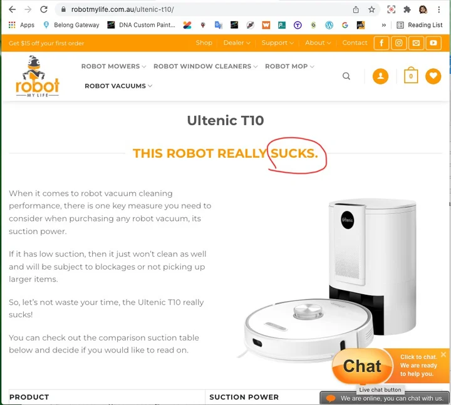Expand the Robot Vacuums menu
This screenshot has width=451, height=405.
point(118,86)
